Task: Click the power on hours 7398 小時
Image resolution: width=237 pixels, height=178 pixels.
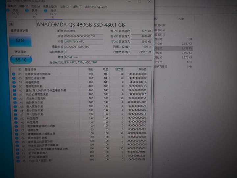Action: point(141,52)
